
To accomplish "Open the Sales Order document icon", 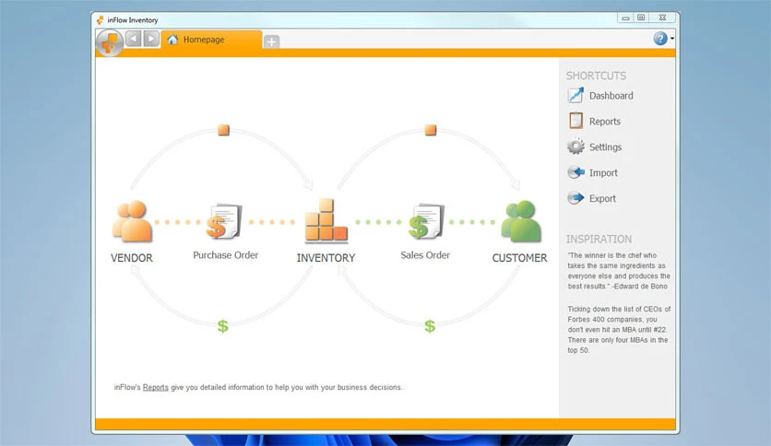I will coord(426,221).
